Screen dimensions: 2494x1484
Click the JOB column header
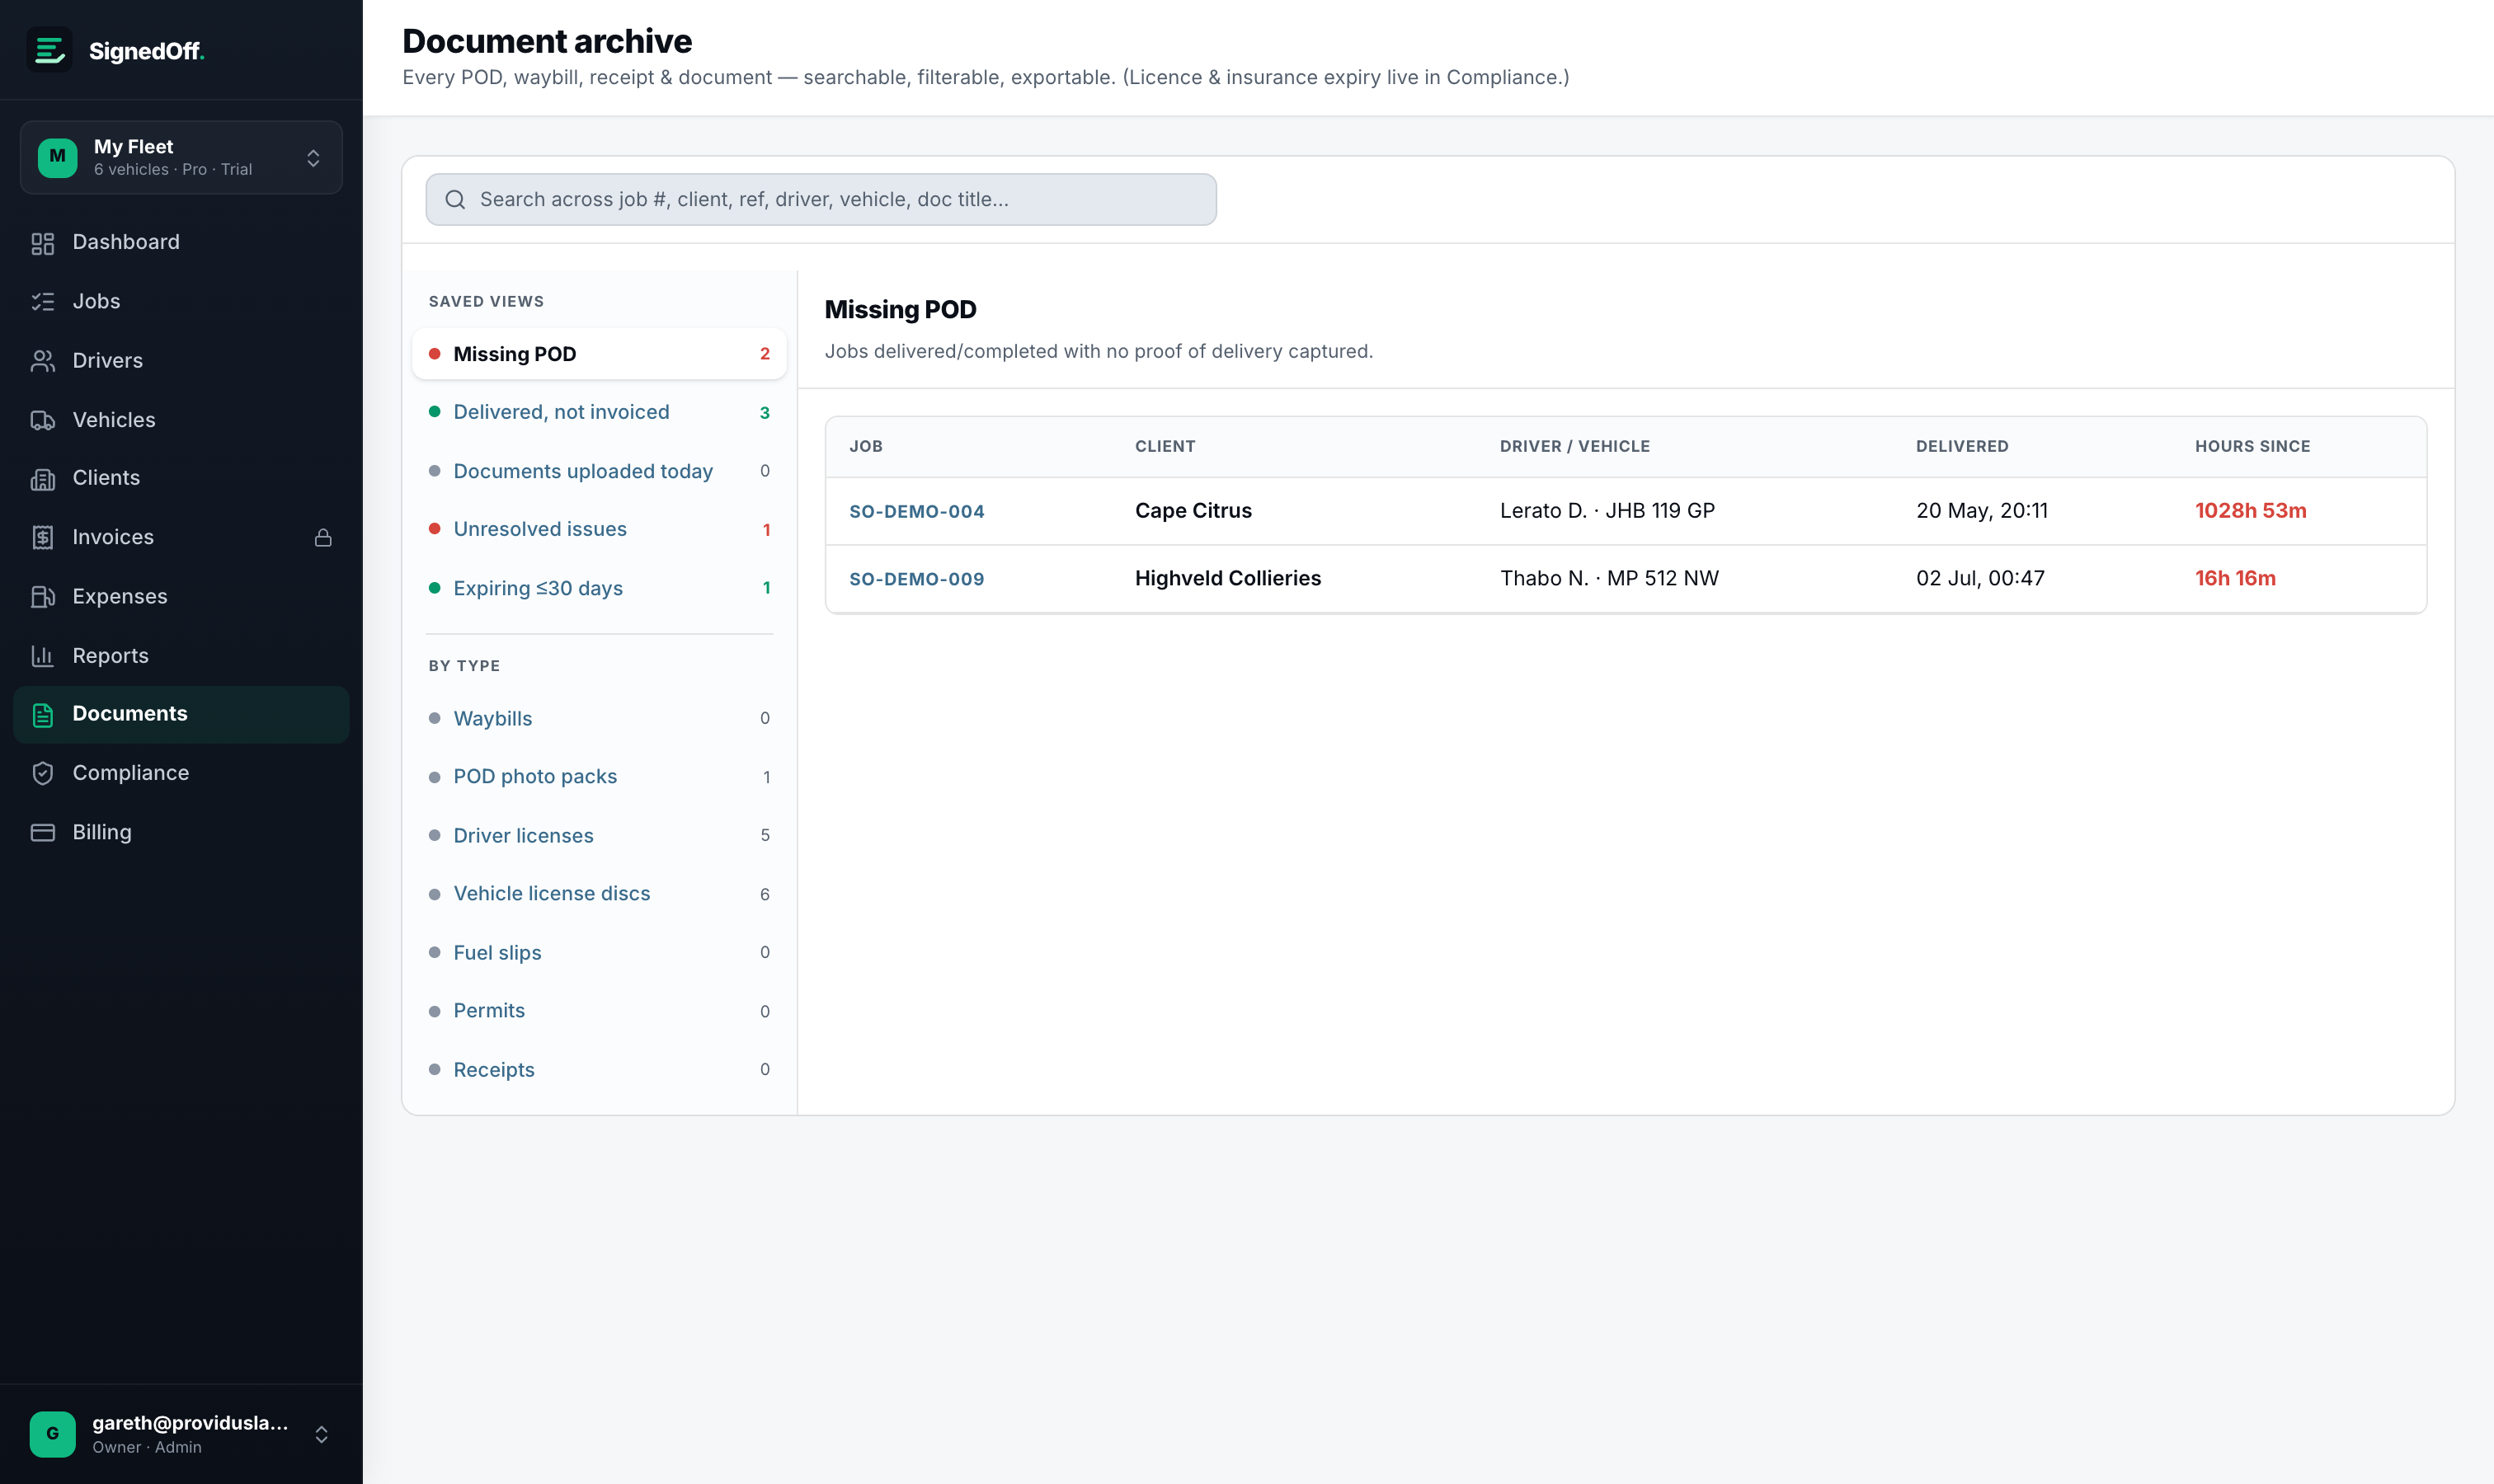point(865,447)
